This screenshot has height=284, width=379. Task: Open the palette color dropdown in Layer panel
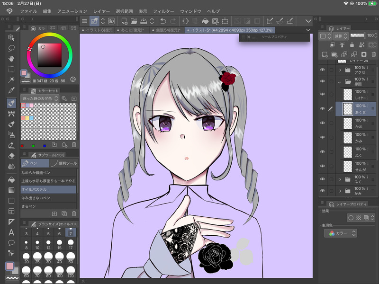tap(326, 36)
